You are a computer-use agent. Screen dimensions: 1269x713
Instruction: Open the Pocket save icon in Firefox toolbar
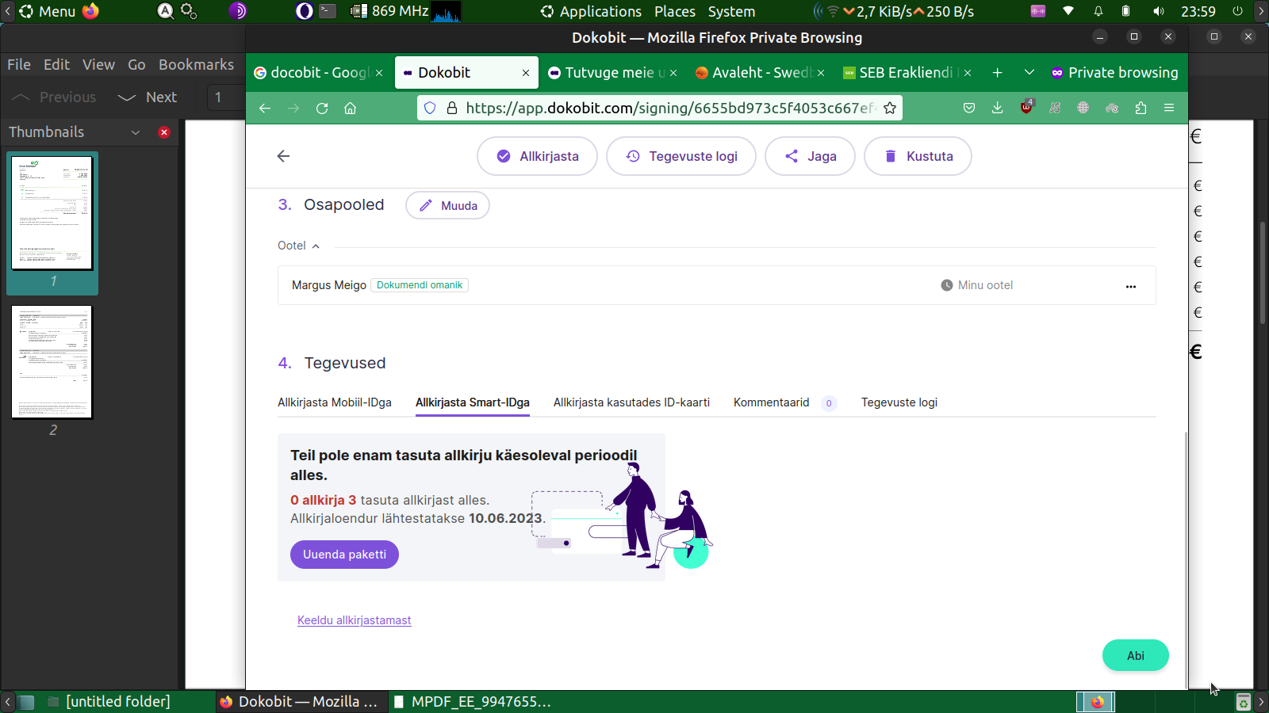(x=969, y=108)
